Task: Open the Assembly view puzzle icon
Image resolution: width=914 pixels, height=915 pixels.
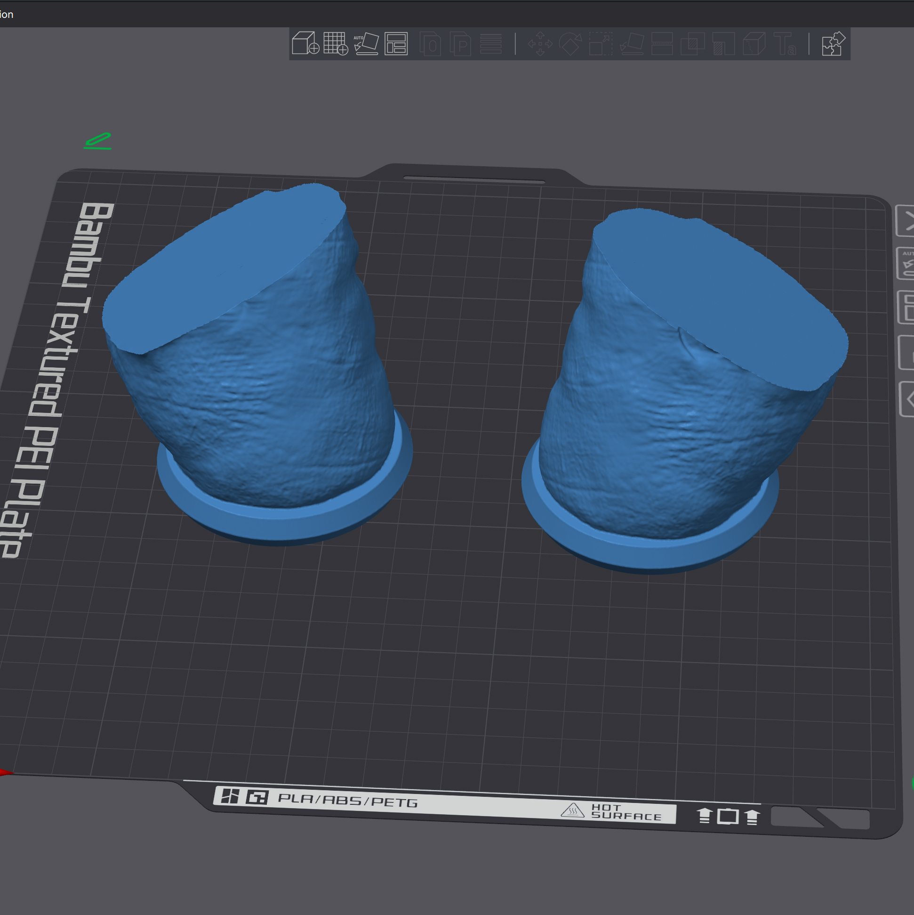Action: click(x=833, y=44)
